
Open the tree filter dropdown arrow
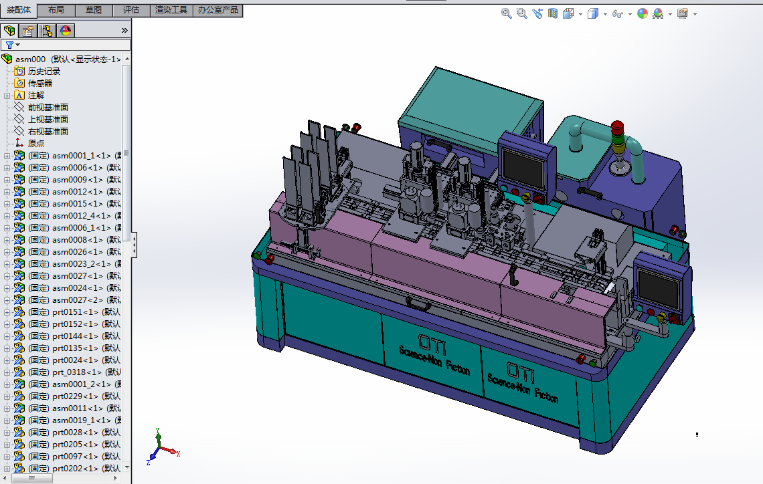coord(18,45)
